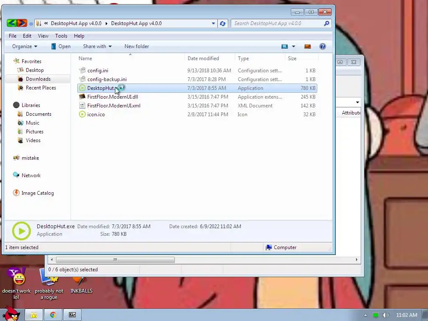Click the Open toolbar button
428x321 pixels.
[61, 46]
